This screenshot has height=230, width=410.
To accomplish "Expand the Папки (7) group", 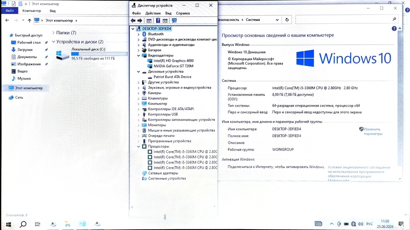I will click(x=53, y=33).
